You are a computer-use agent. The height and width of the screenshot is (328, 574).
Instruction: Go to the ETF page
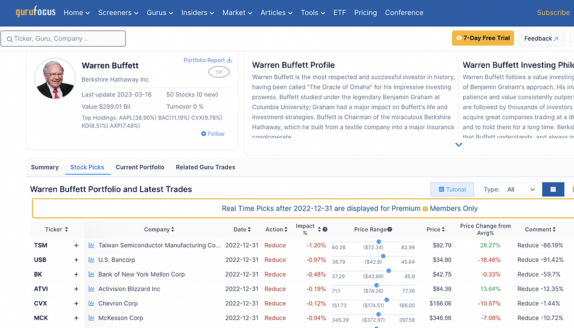point(339,13)
